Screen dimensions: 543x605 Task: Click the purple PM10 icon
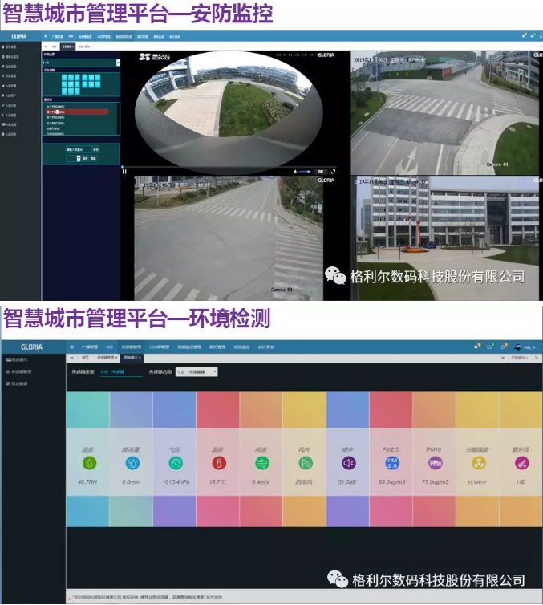click(435, 463)
